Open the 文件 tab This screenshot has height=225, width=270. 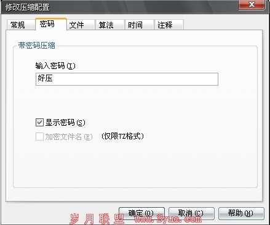[81, 25]
